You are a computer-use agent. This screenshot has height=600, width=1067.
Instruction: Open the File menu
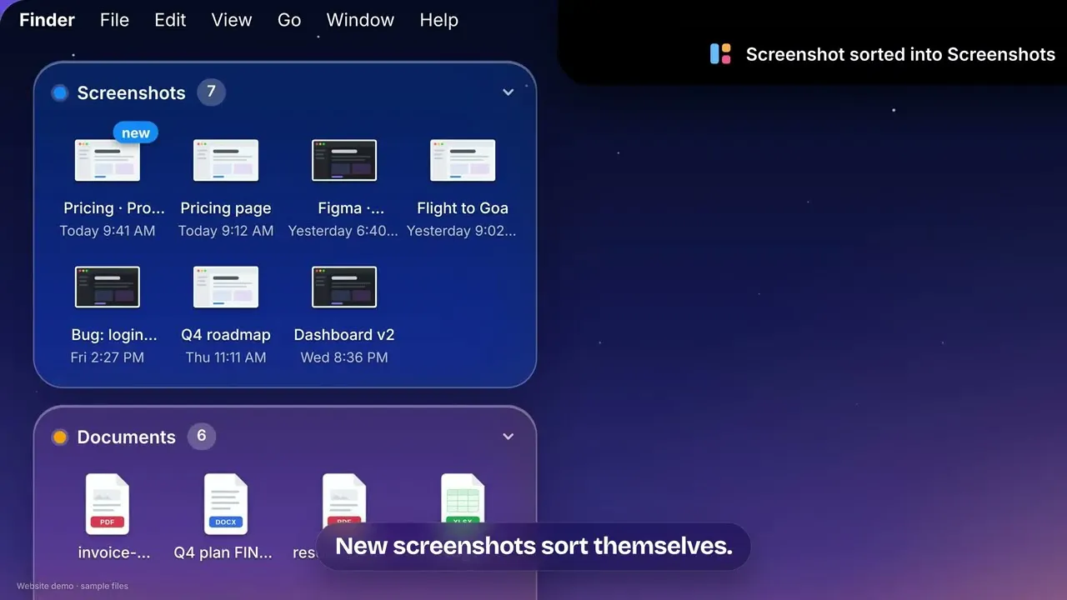114,20
